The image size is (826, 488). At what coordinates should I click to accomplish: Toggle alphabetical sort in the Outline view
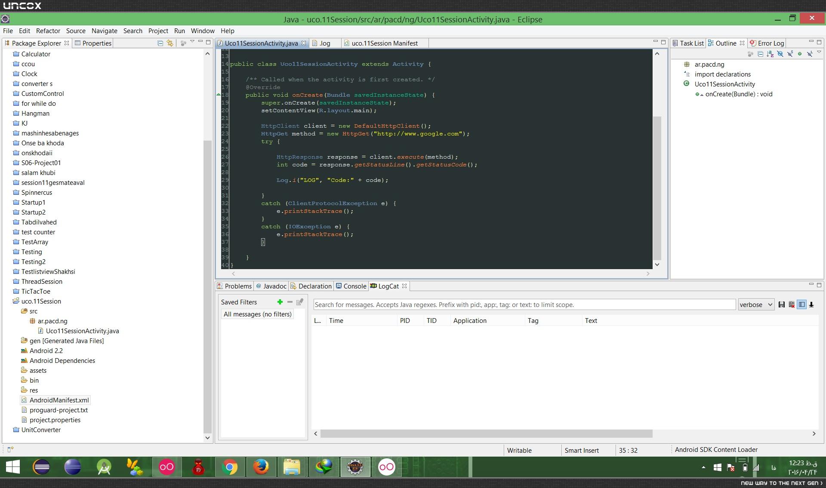pos(770,54)
